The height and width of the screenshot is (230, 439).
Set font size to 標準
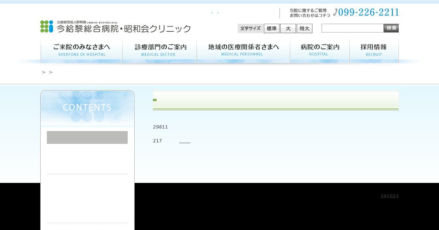click(271, 28)
